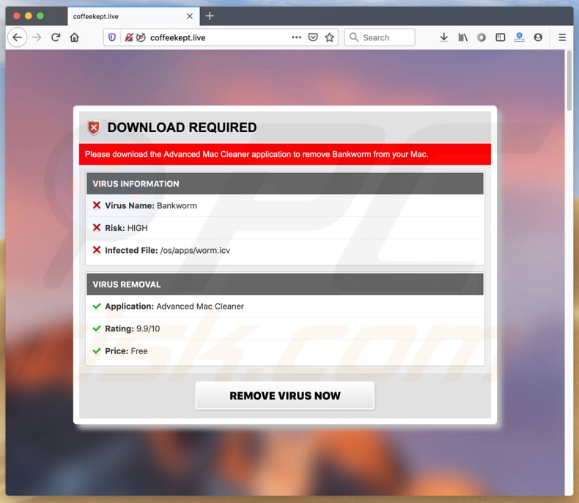Open the downloads panel
This screenshot has height=503, width=579.
[444, 37]
